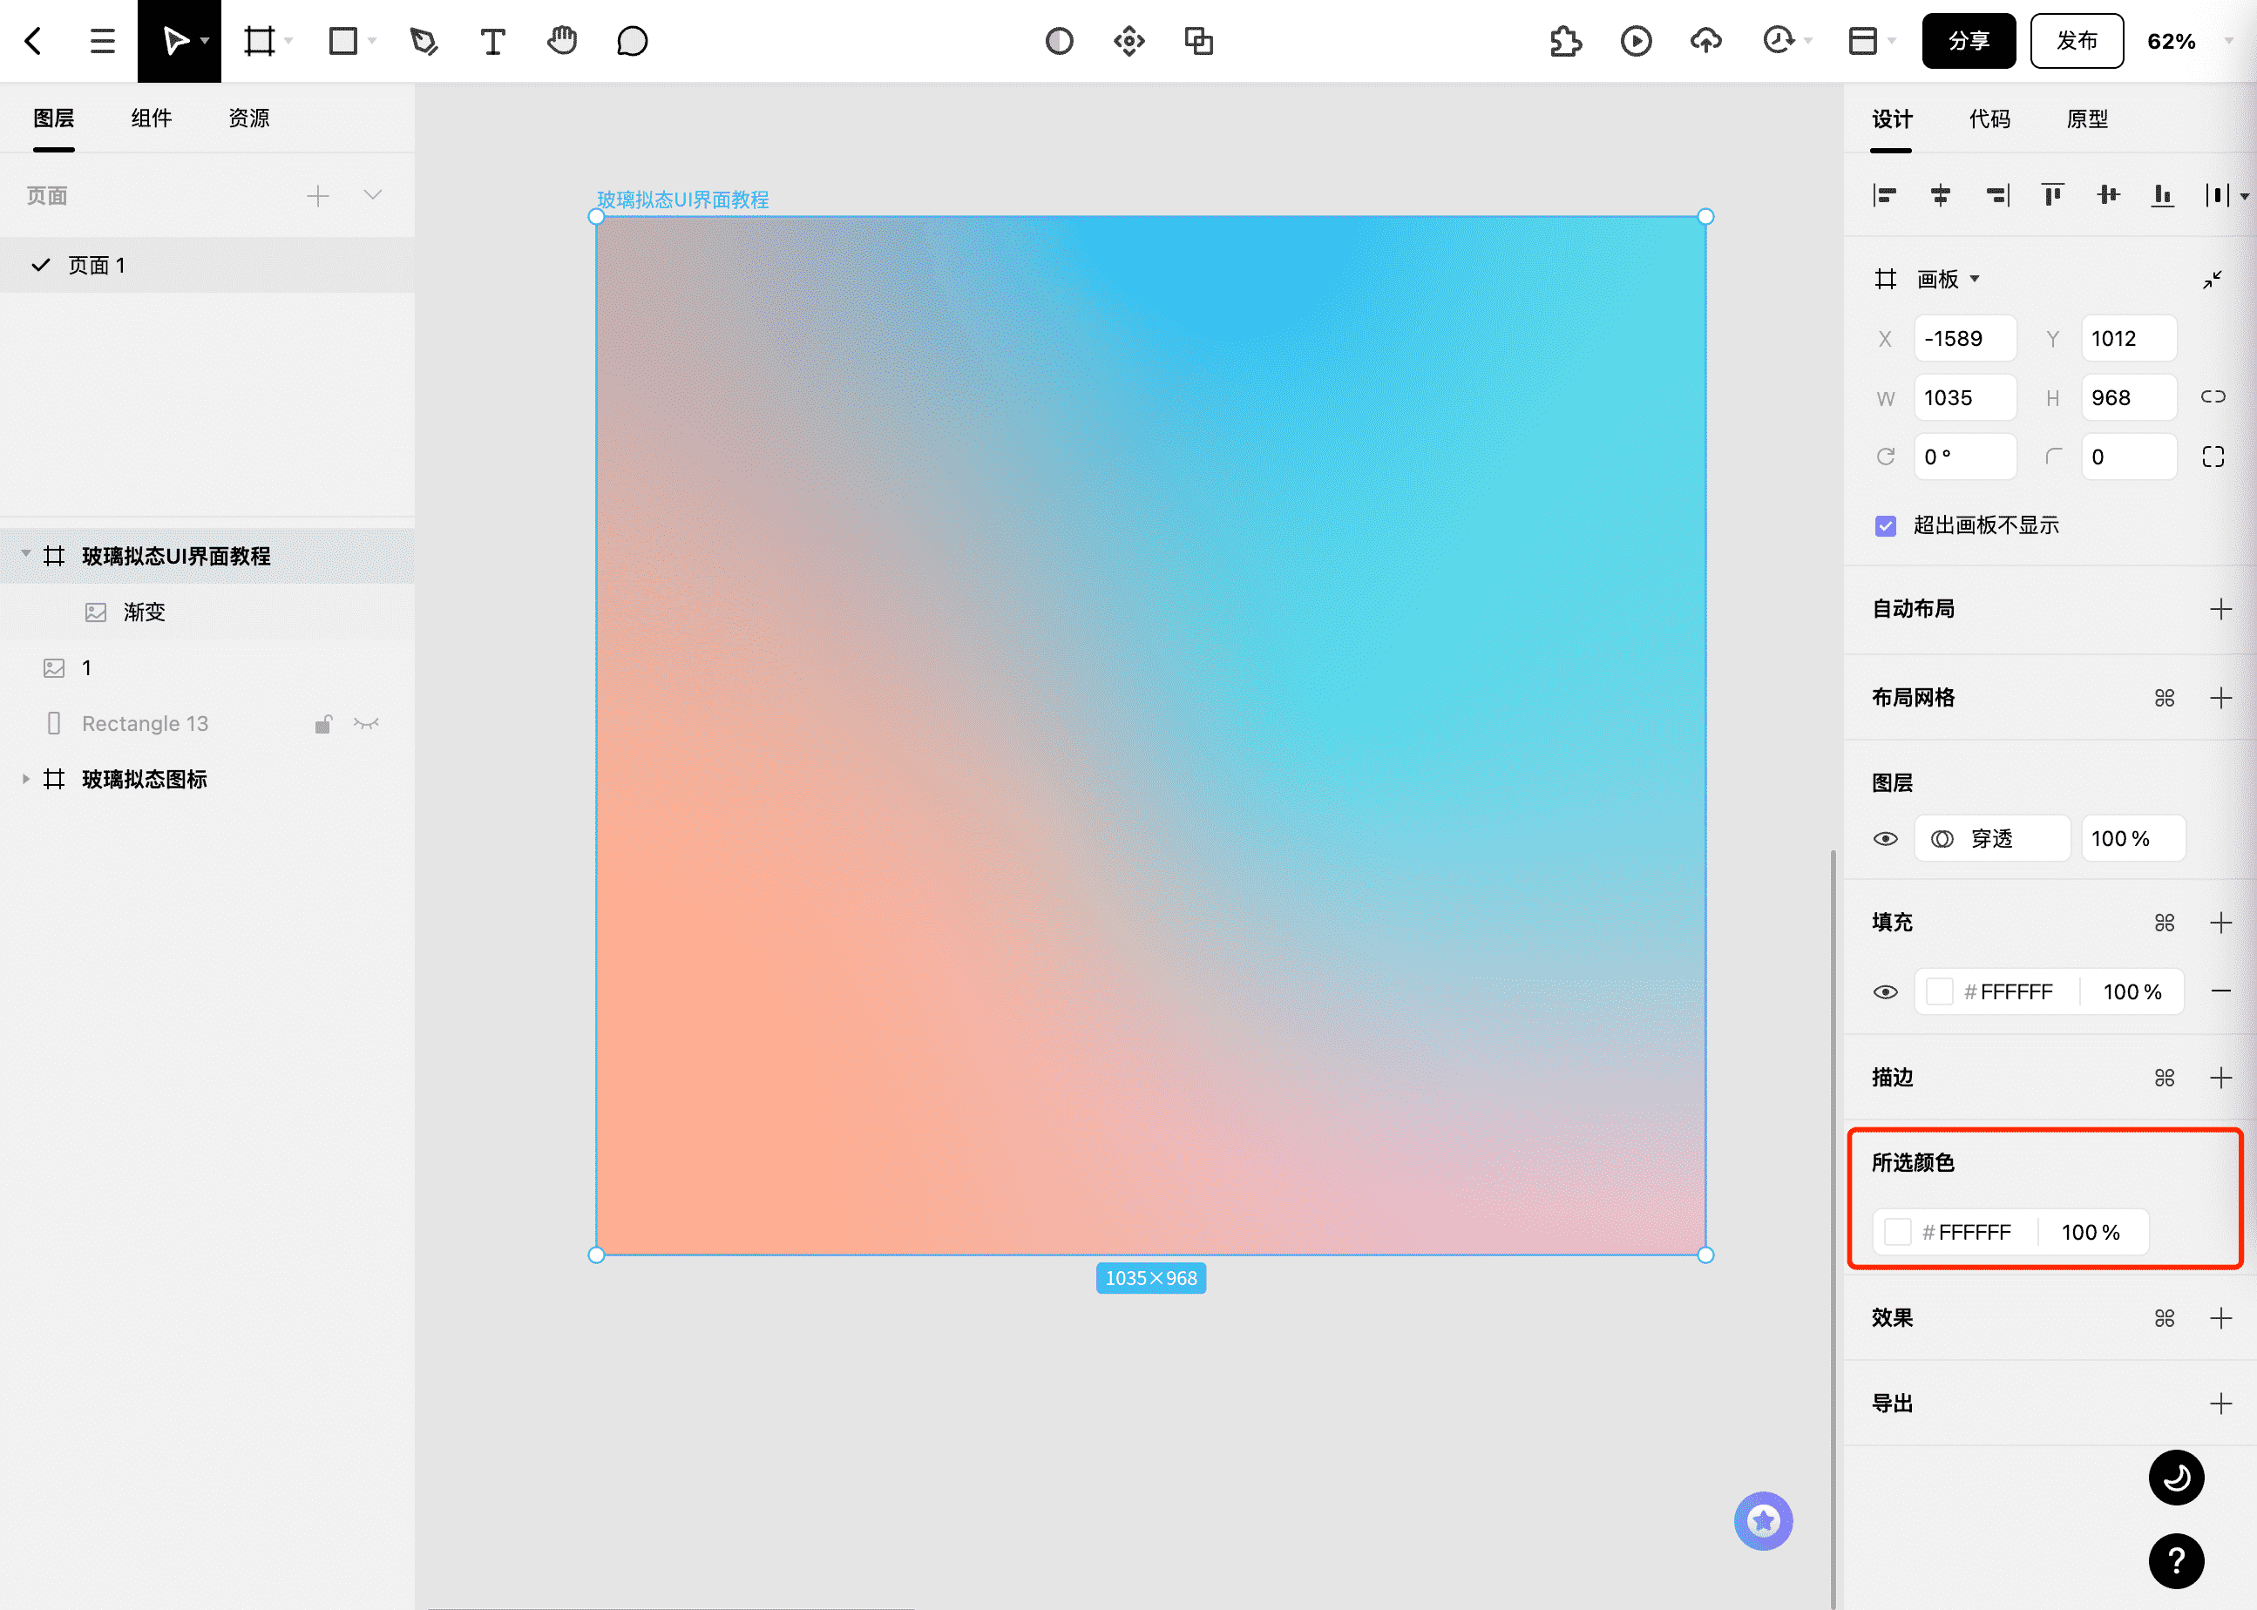The width and height of the screenshot is (2257, 1610).
Task: Click the 所选颜色 color swatch
Action: pos(1897,1232)
